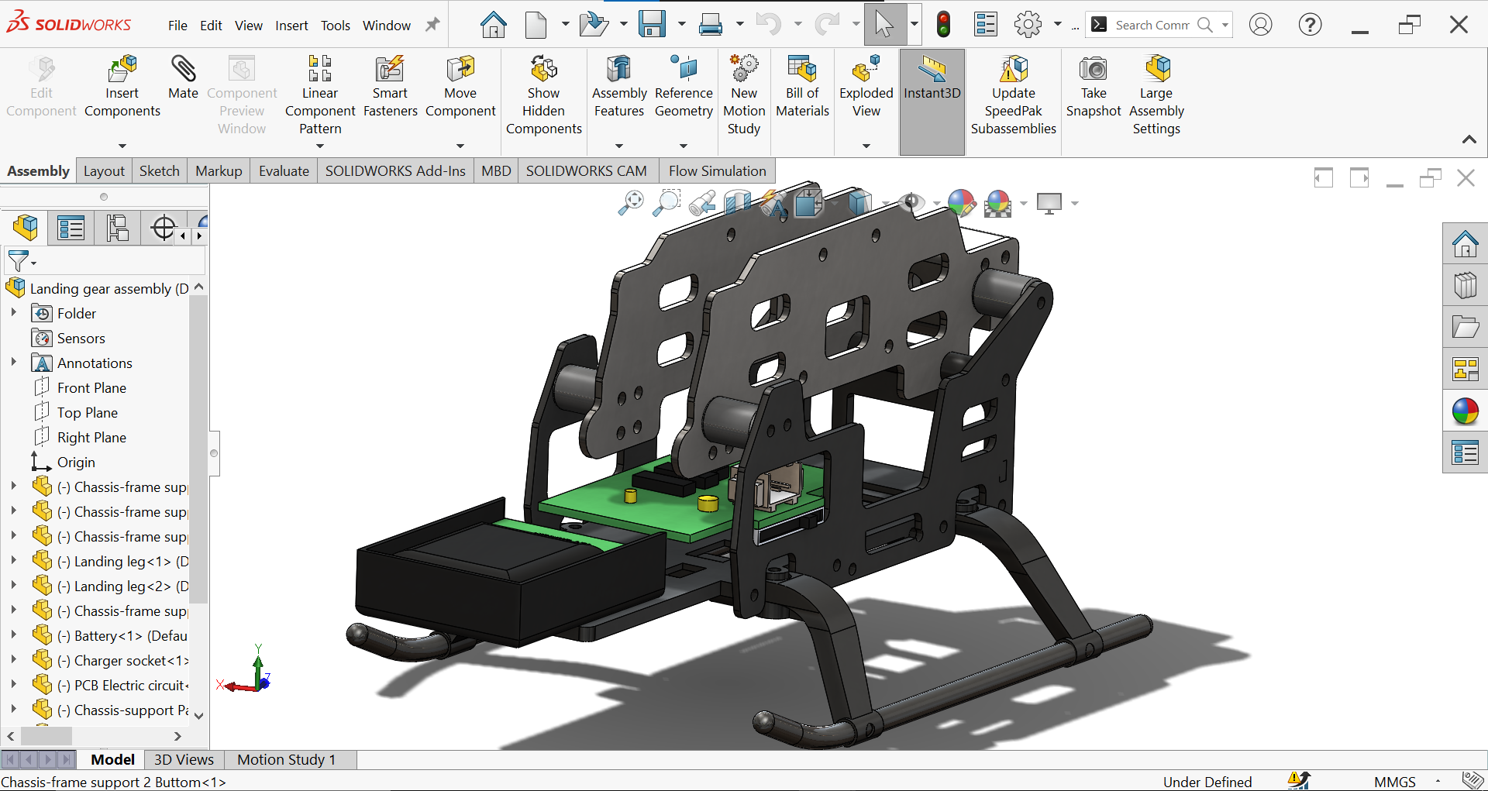Screen dimensions: 1488x791
Task: Toggle the Select cursor tool
Action: coord(884,25)
